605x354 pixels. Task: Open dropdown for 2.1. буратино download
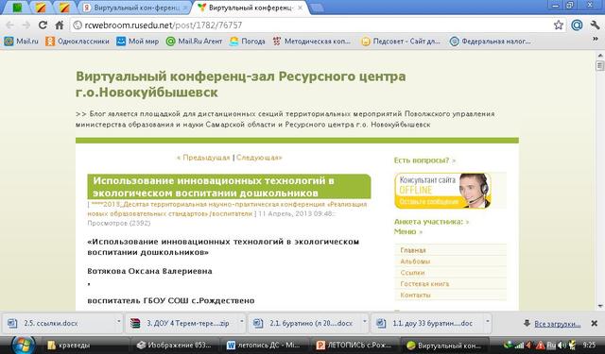click(x=364, y=321)
